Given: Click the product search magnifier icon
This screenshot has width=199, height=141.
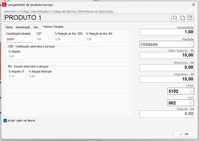Looking at the screenshot, I should (175, 18).
